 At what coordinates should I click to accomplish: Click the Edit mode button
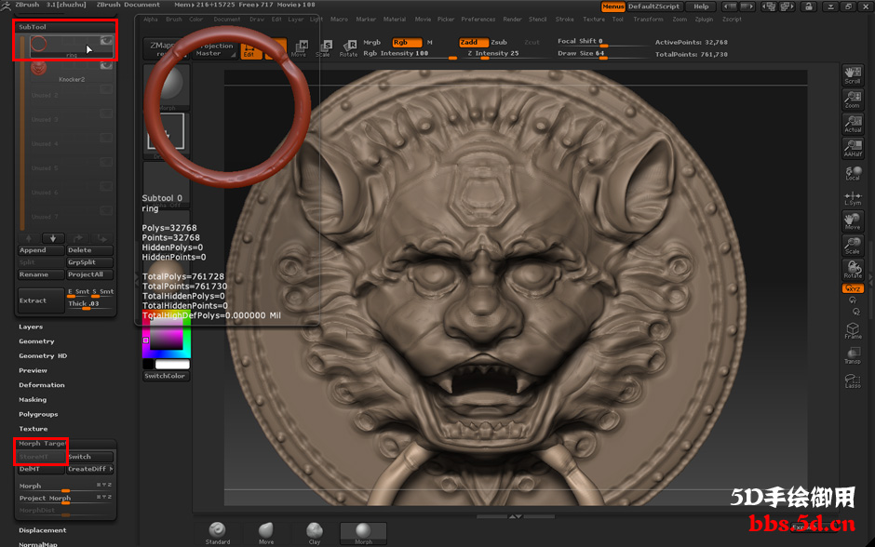(x=250, y=48)
